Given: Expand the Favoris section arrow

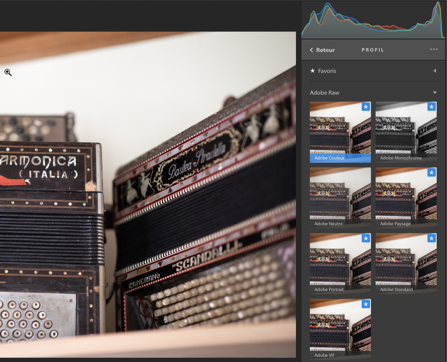Looking at the screenshot, I should tap(434, 71).
